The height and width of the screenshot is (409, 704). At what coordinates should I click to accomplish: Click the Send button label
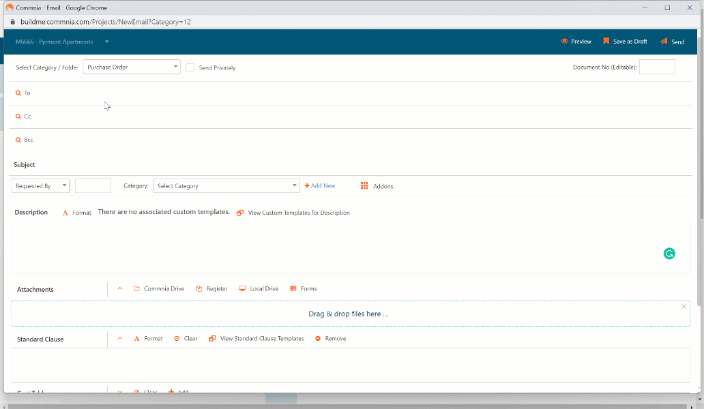pyautogui.click(x=677, y=42)
